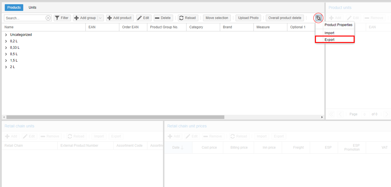Screen dimensions: 391x187
Task: Click the horizontal scrollbar thumb in products grid
Action: pyautogui.click(x=115, y=117)
